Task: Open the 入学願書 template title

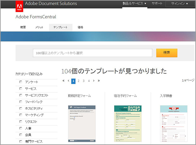Action: [166, 96]
